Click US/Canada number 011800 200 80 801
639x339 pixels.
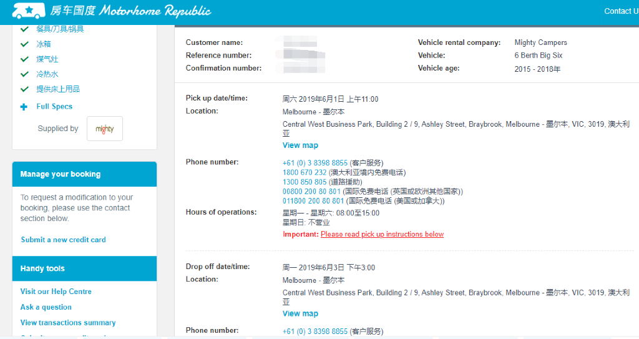pos(313,201)
